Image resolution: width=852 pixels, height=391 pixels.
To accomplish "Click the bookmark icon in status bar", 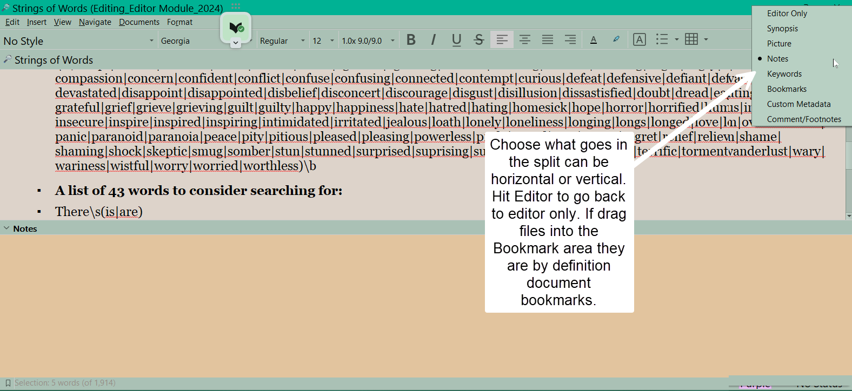I will tap(8, 383).
